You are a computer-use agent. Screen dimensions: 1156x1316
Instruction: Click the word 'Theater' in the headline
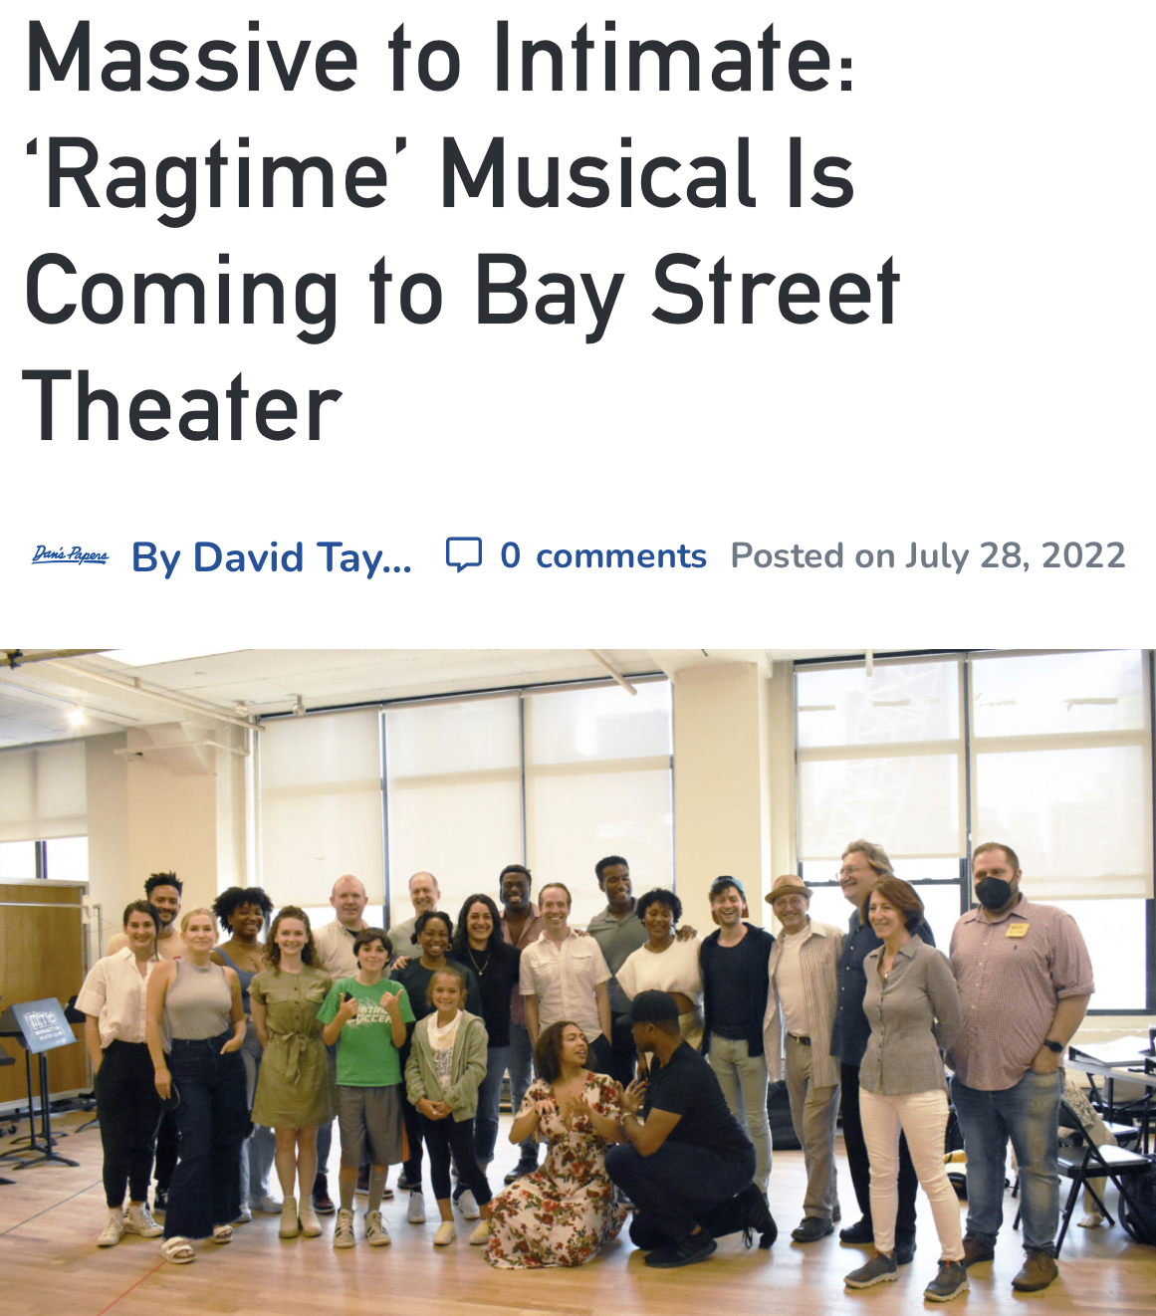click(x=182, y=407)
